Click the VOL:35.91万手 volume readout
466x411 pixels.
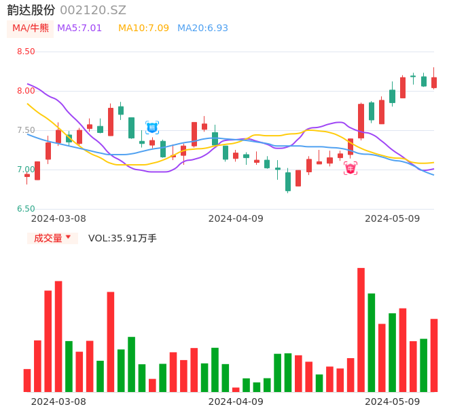[122, 238]
